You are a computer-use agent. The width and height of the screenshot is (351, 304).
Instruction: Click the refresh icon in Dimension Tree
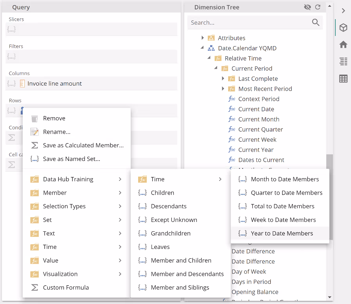318,7
